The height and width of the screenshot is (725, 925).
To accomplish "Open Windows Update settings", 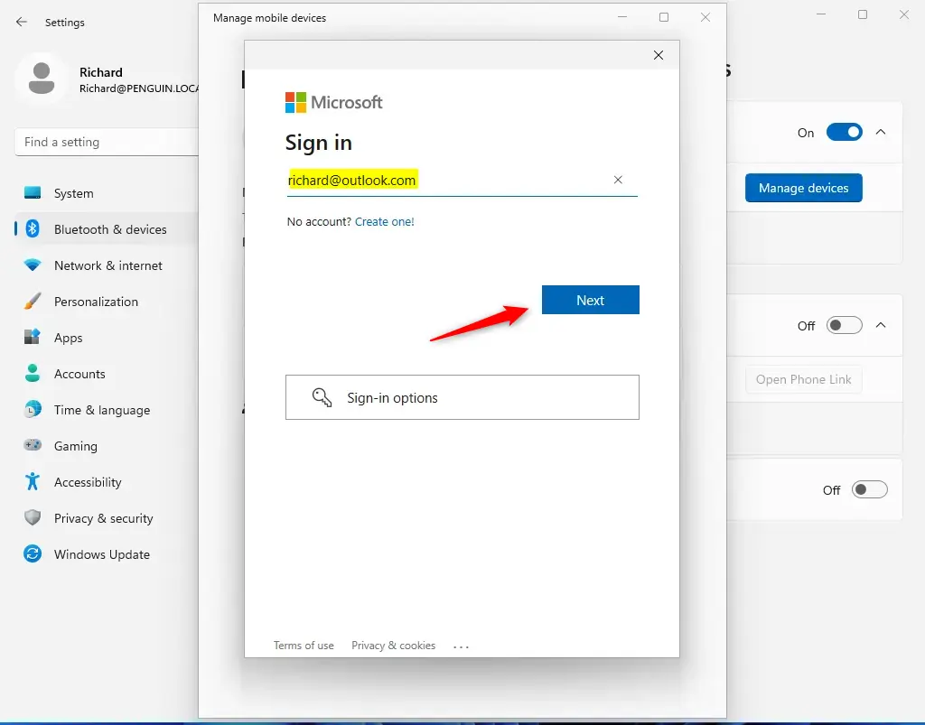I will click(107, 554).
